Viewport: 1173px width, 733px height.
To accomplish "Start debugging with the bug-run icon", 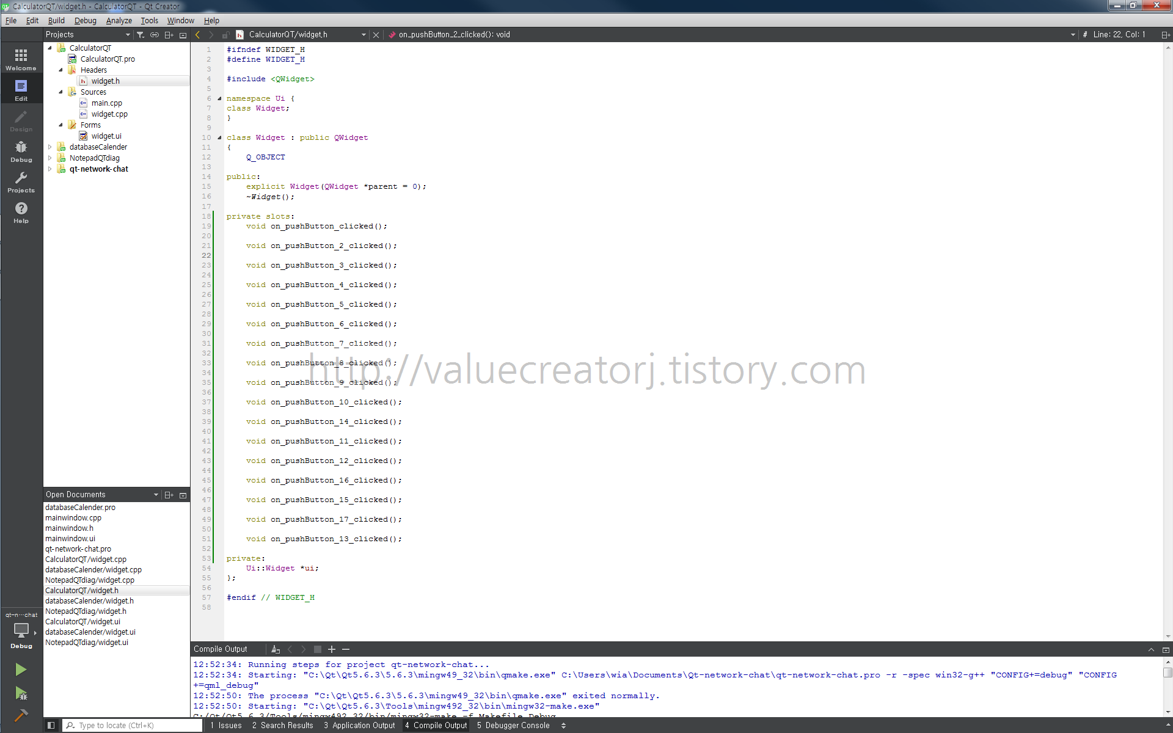I will [21, 693].
